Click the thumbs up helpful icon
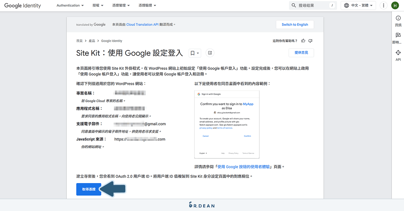Viewport: 404px width, 211px height. coord(303,41)
